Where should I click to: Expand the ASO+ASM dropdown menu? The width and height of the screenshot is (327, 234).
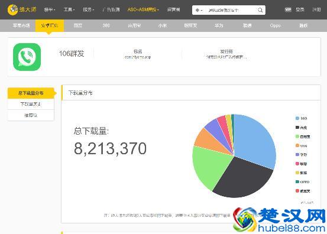click(x=143, y=9)
